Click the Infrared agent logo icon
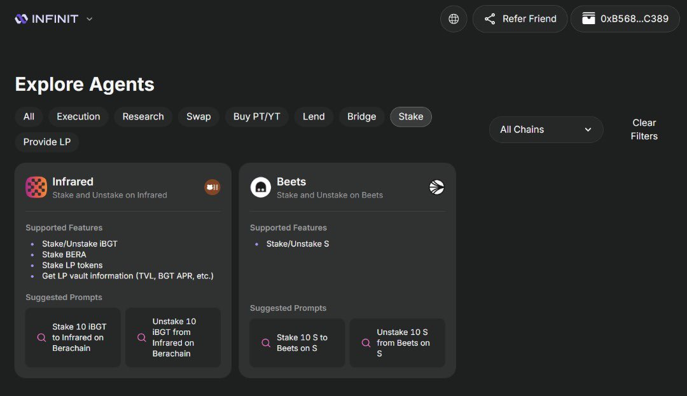Viewport: 687px width, 396px height. (36, 188)
